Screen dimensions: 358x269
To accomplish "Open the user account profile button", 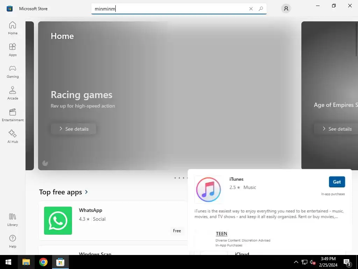I will pyautogui.click(x=286, y=9).
